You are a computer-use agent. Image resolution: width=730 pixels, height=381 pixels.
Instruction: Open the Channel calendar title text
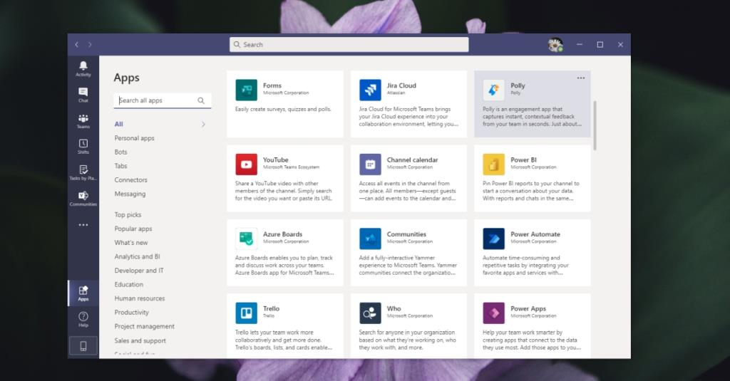pos(413,160)
